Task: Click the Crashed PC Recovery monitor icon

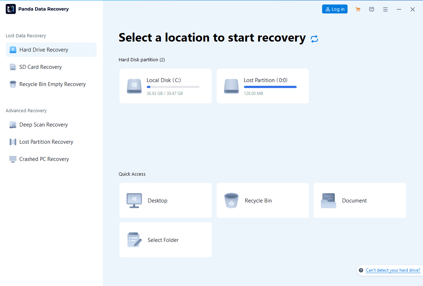Action: click(x=13, y=159)
